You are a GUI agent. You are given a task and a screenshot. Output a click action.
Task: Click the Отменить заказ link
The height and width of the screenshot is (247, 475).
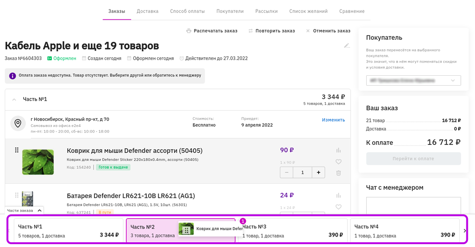[x=332, y=31]
